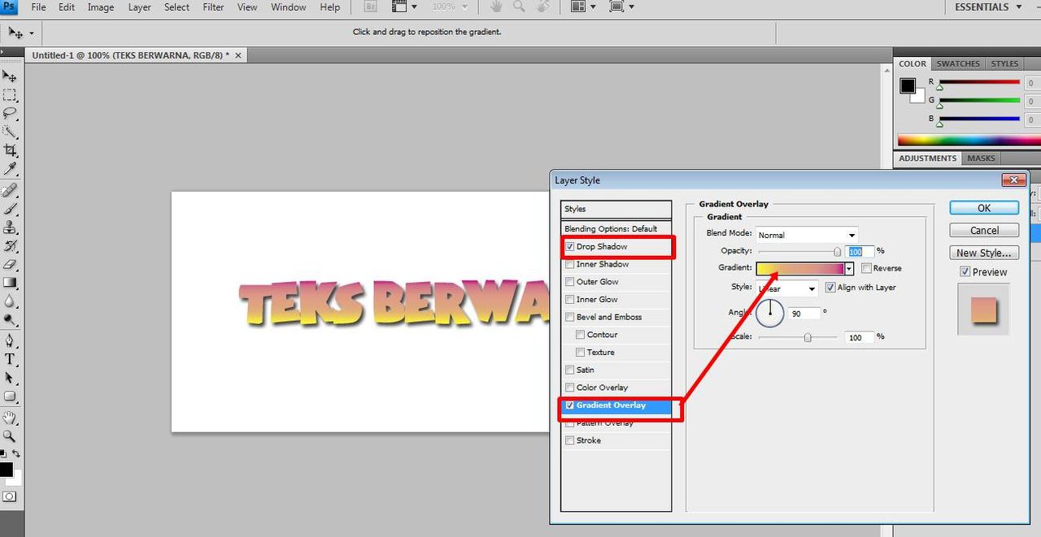This screenshot has width=1041, height=537.
Task: Select the Eyedropper tool
Action: [10, 169]
